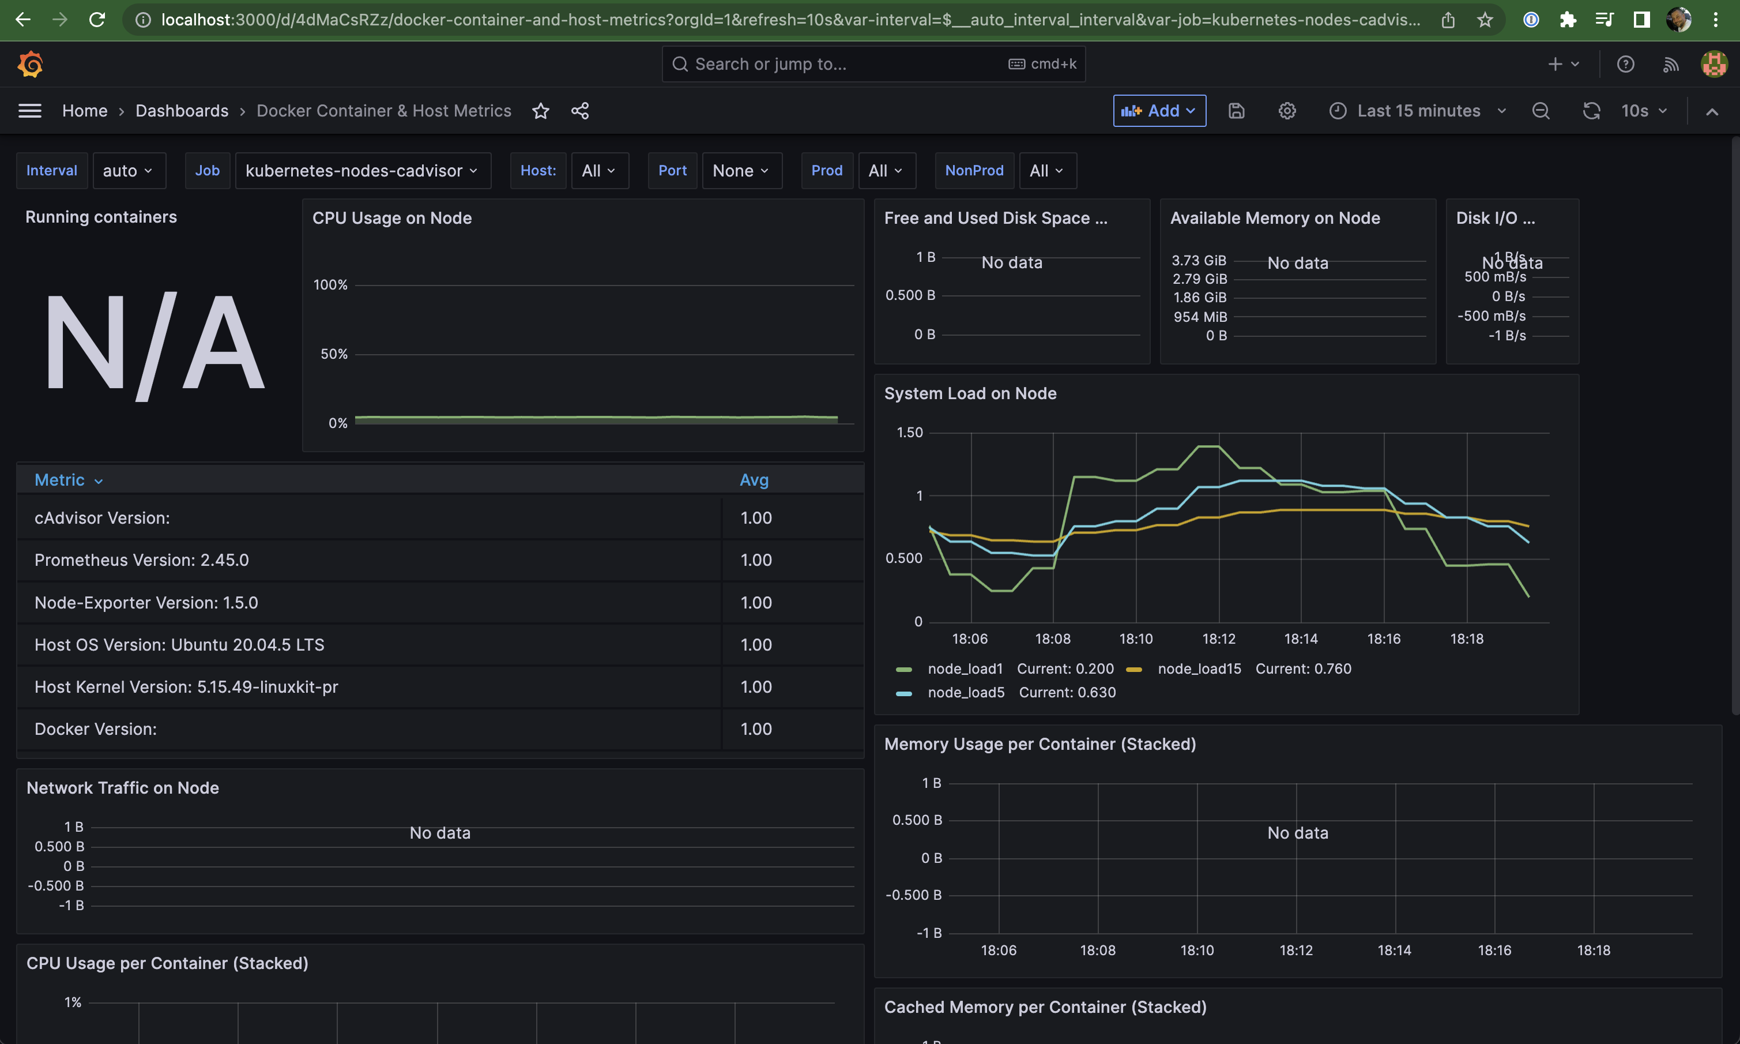Click the Add panel button

click(1158, 110)
